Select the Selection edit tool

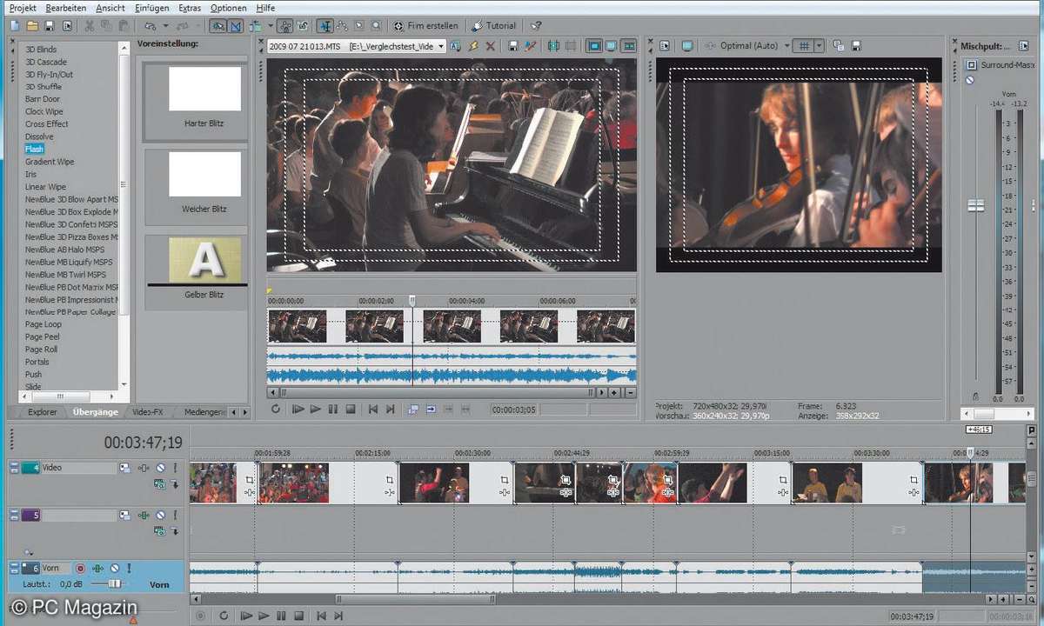359,26
